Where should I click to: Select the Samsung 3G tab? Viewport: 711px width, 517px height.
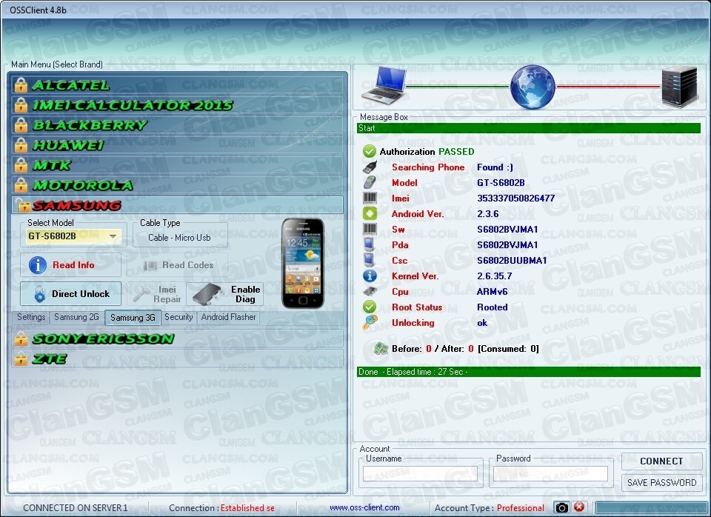coord(133,318)
